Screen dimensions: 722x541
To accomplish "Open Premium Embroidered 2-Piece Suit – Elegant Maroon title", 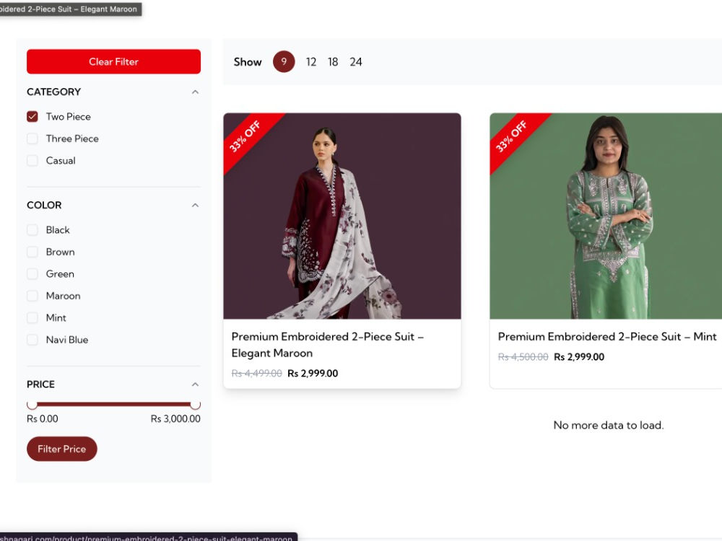I will pyautogui.click(x=327, y=345).
